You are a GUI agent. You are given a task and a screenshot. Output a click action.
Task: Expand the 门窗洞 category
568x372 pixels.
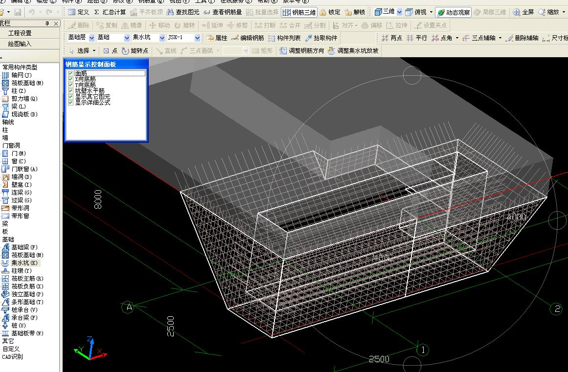click(11, 146)
